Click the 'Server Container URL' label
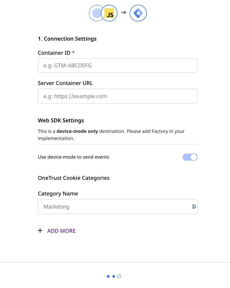This screenshot has height=288, width=230. tap(65, 83)
